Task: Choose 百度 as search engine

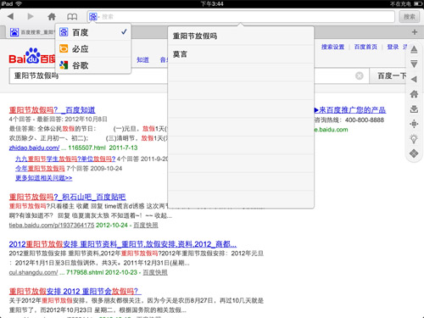Action: click(x=93, y=32)
